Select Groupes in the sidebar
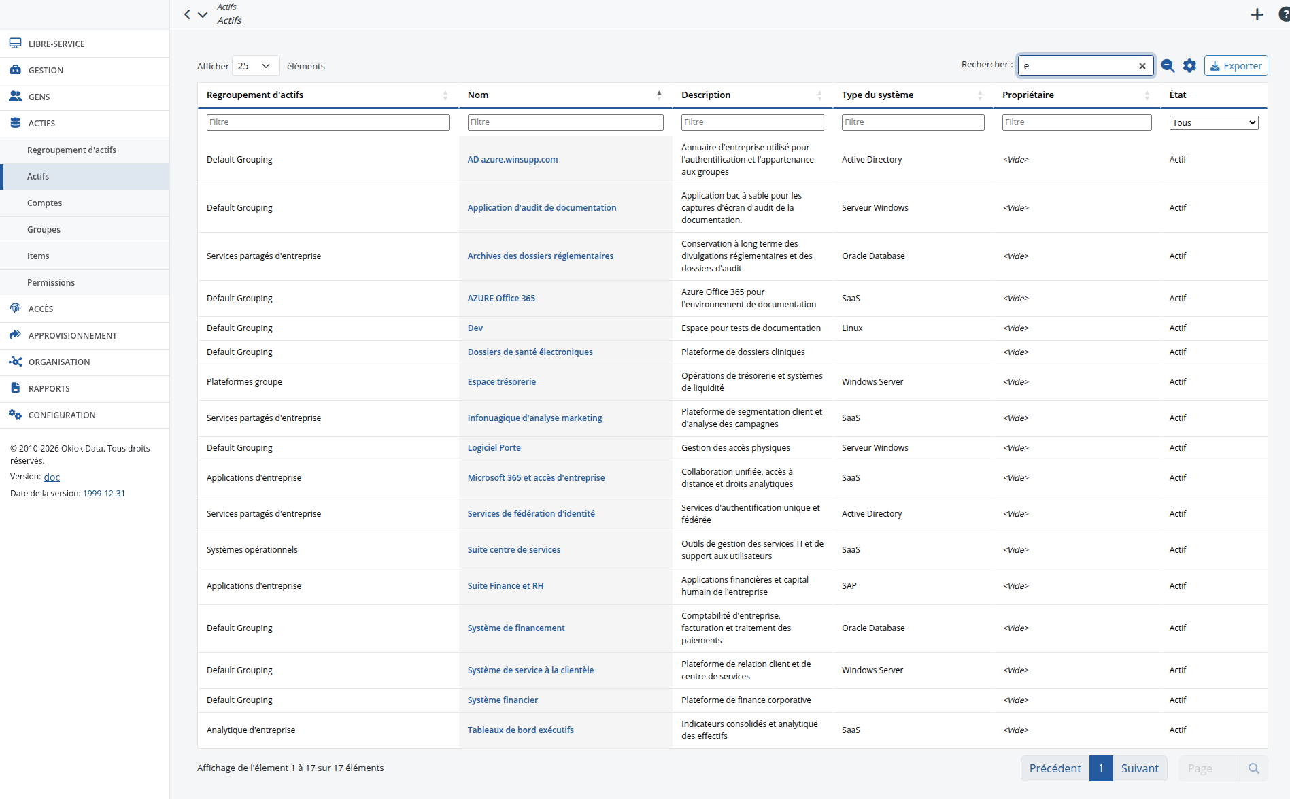This screenshot has width=1290, height=799. (85, 229)
